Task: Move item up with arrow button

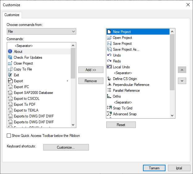Action: [x=182, y=70]
